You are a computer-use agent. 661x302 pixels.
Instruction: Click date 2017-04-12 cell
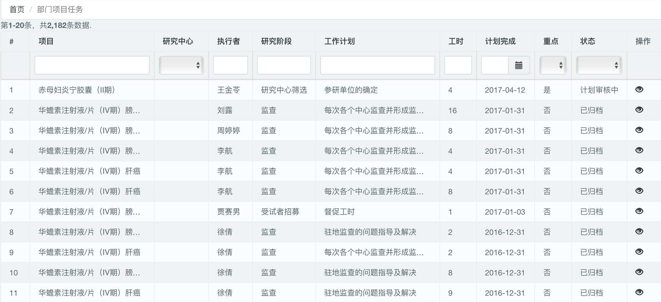tap(505, 90)
